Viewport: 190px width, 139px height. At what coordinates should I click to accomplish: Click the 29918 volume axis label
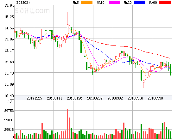tap(9, 130)
